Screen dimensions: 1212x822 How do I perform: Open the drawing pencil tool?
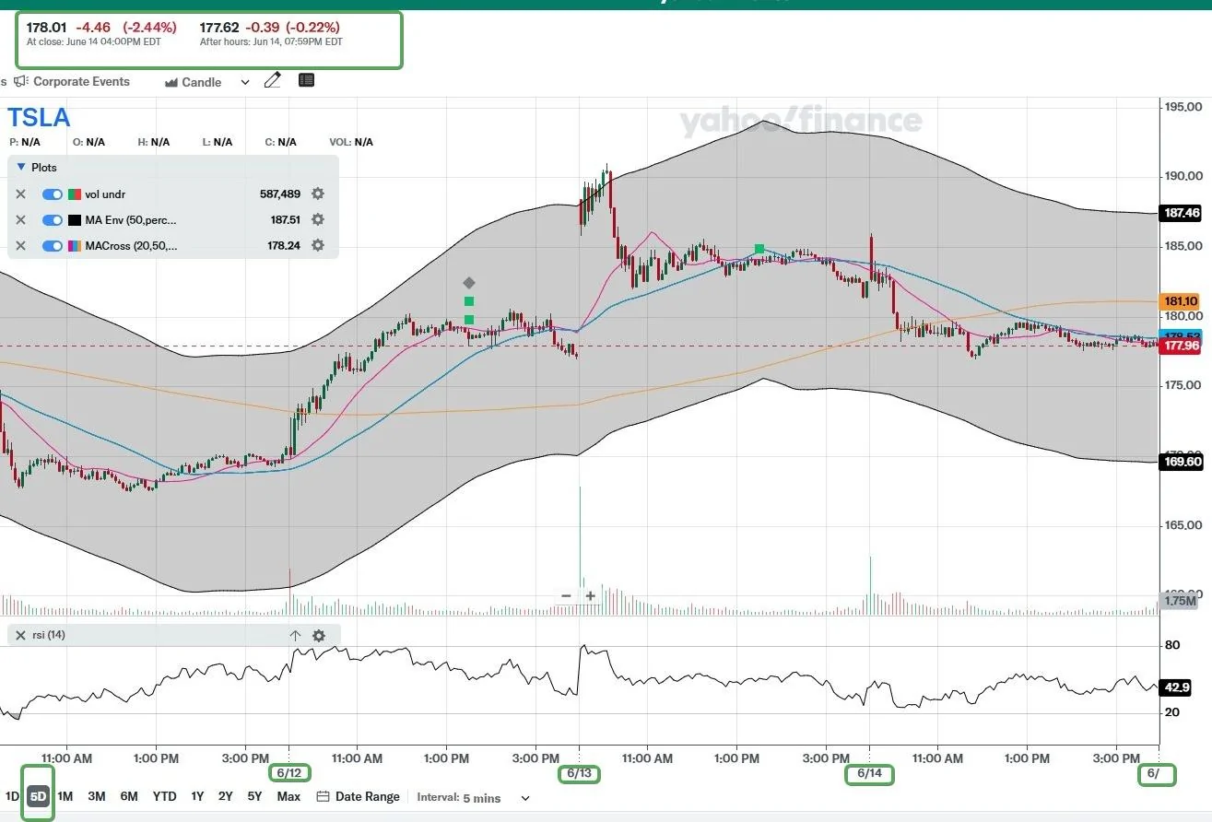pyautogui.click(x=272, y=81)
